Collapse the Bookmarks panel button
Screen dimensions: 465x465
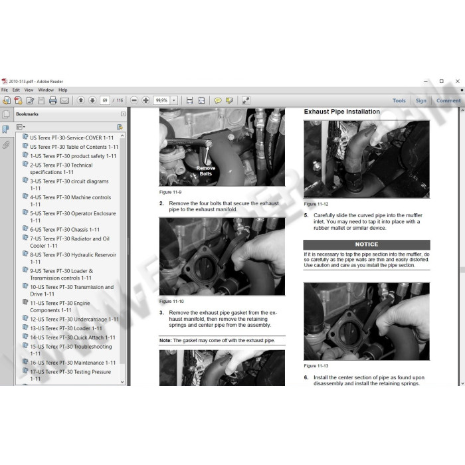(123, 114)
